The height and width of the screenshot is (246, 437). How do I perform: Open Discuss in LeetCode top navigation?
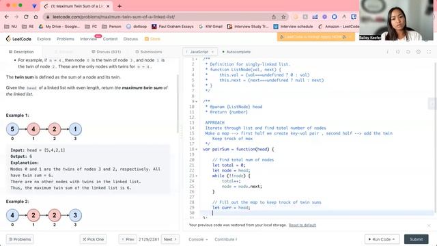click(x=130, y=39)
